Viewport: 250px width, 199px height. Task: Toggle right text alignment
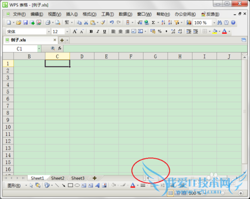[127, 31]
